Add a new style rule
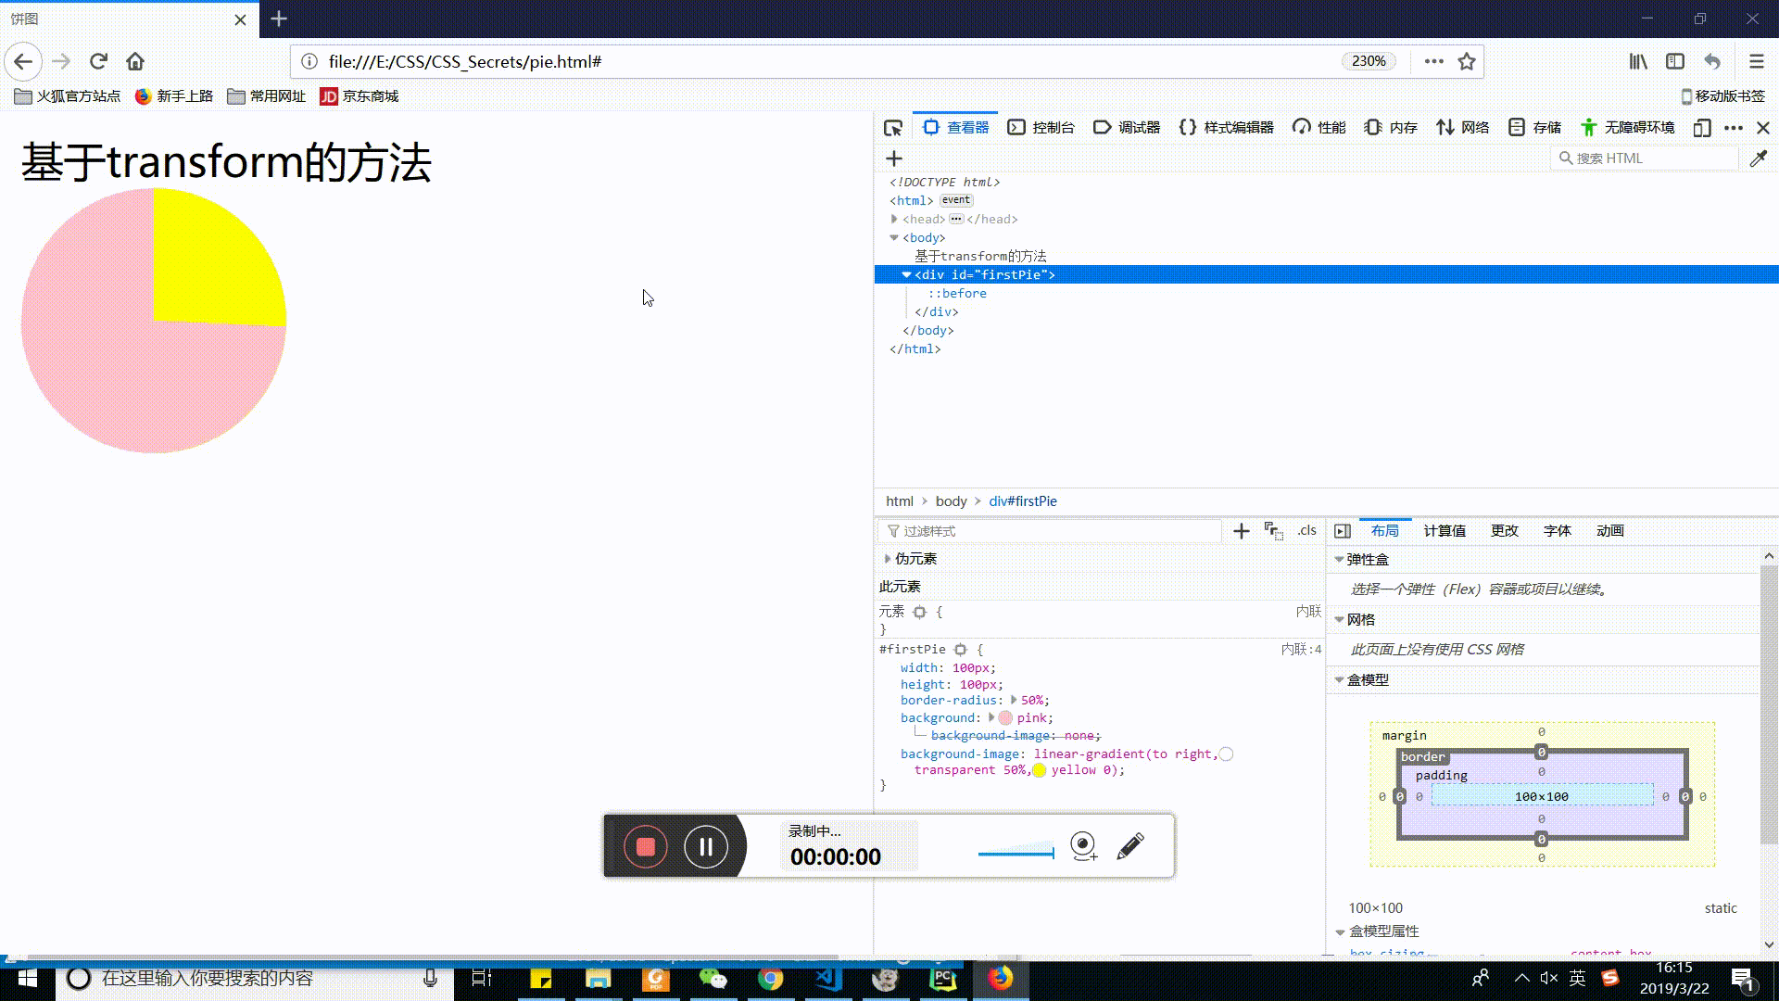 (x=1242, y=531)
